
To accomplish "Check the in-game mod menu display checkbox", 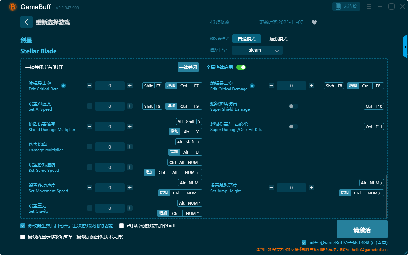I will coord(23,237).
